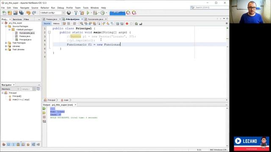Click the New File toolbar icon

[x=4, y=13]
